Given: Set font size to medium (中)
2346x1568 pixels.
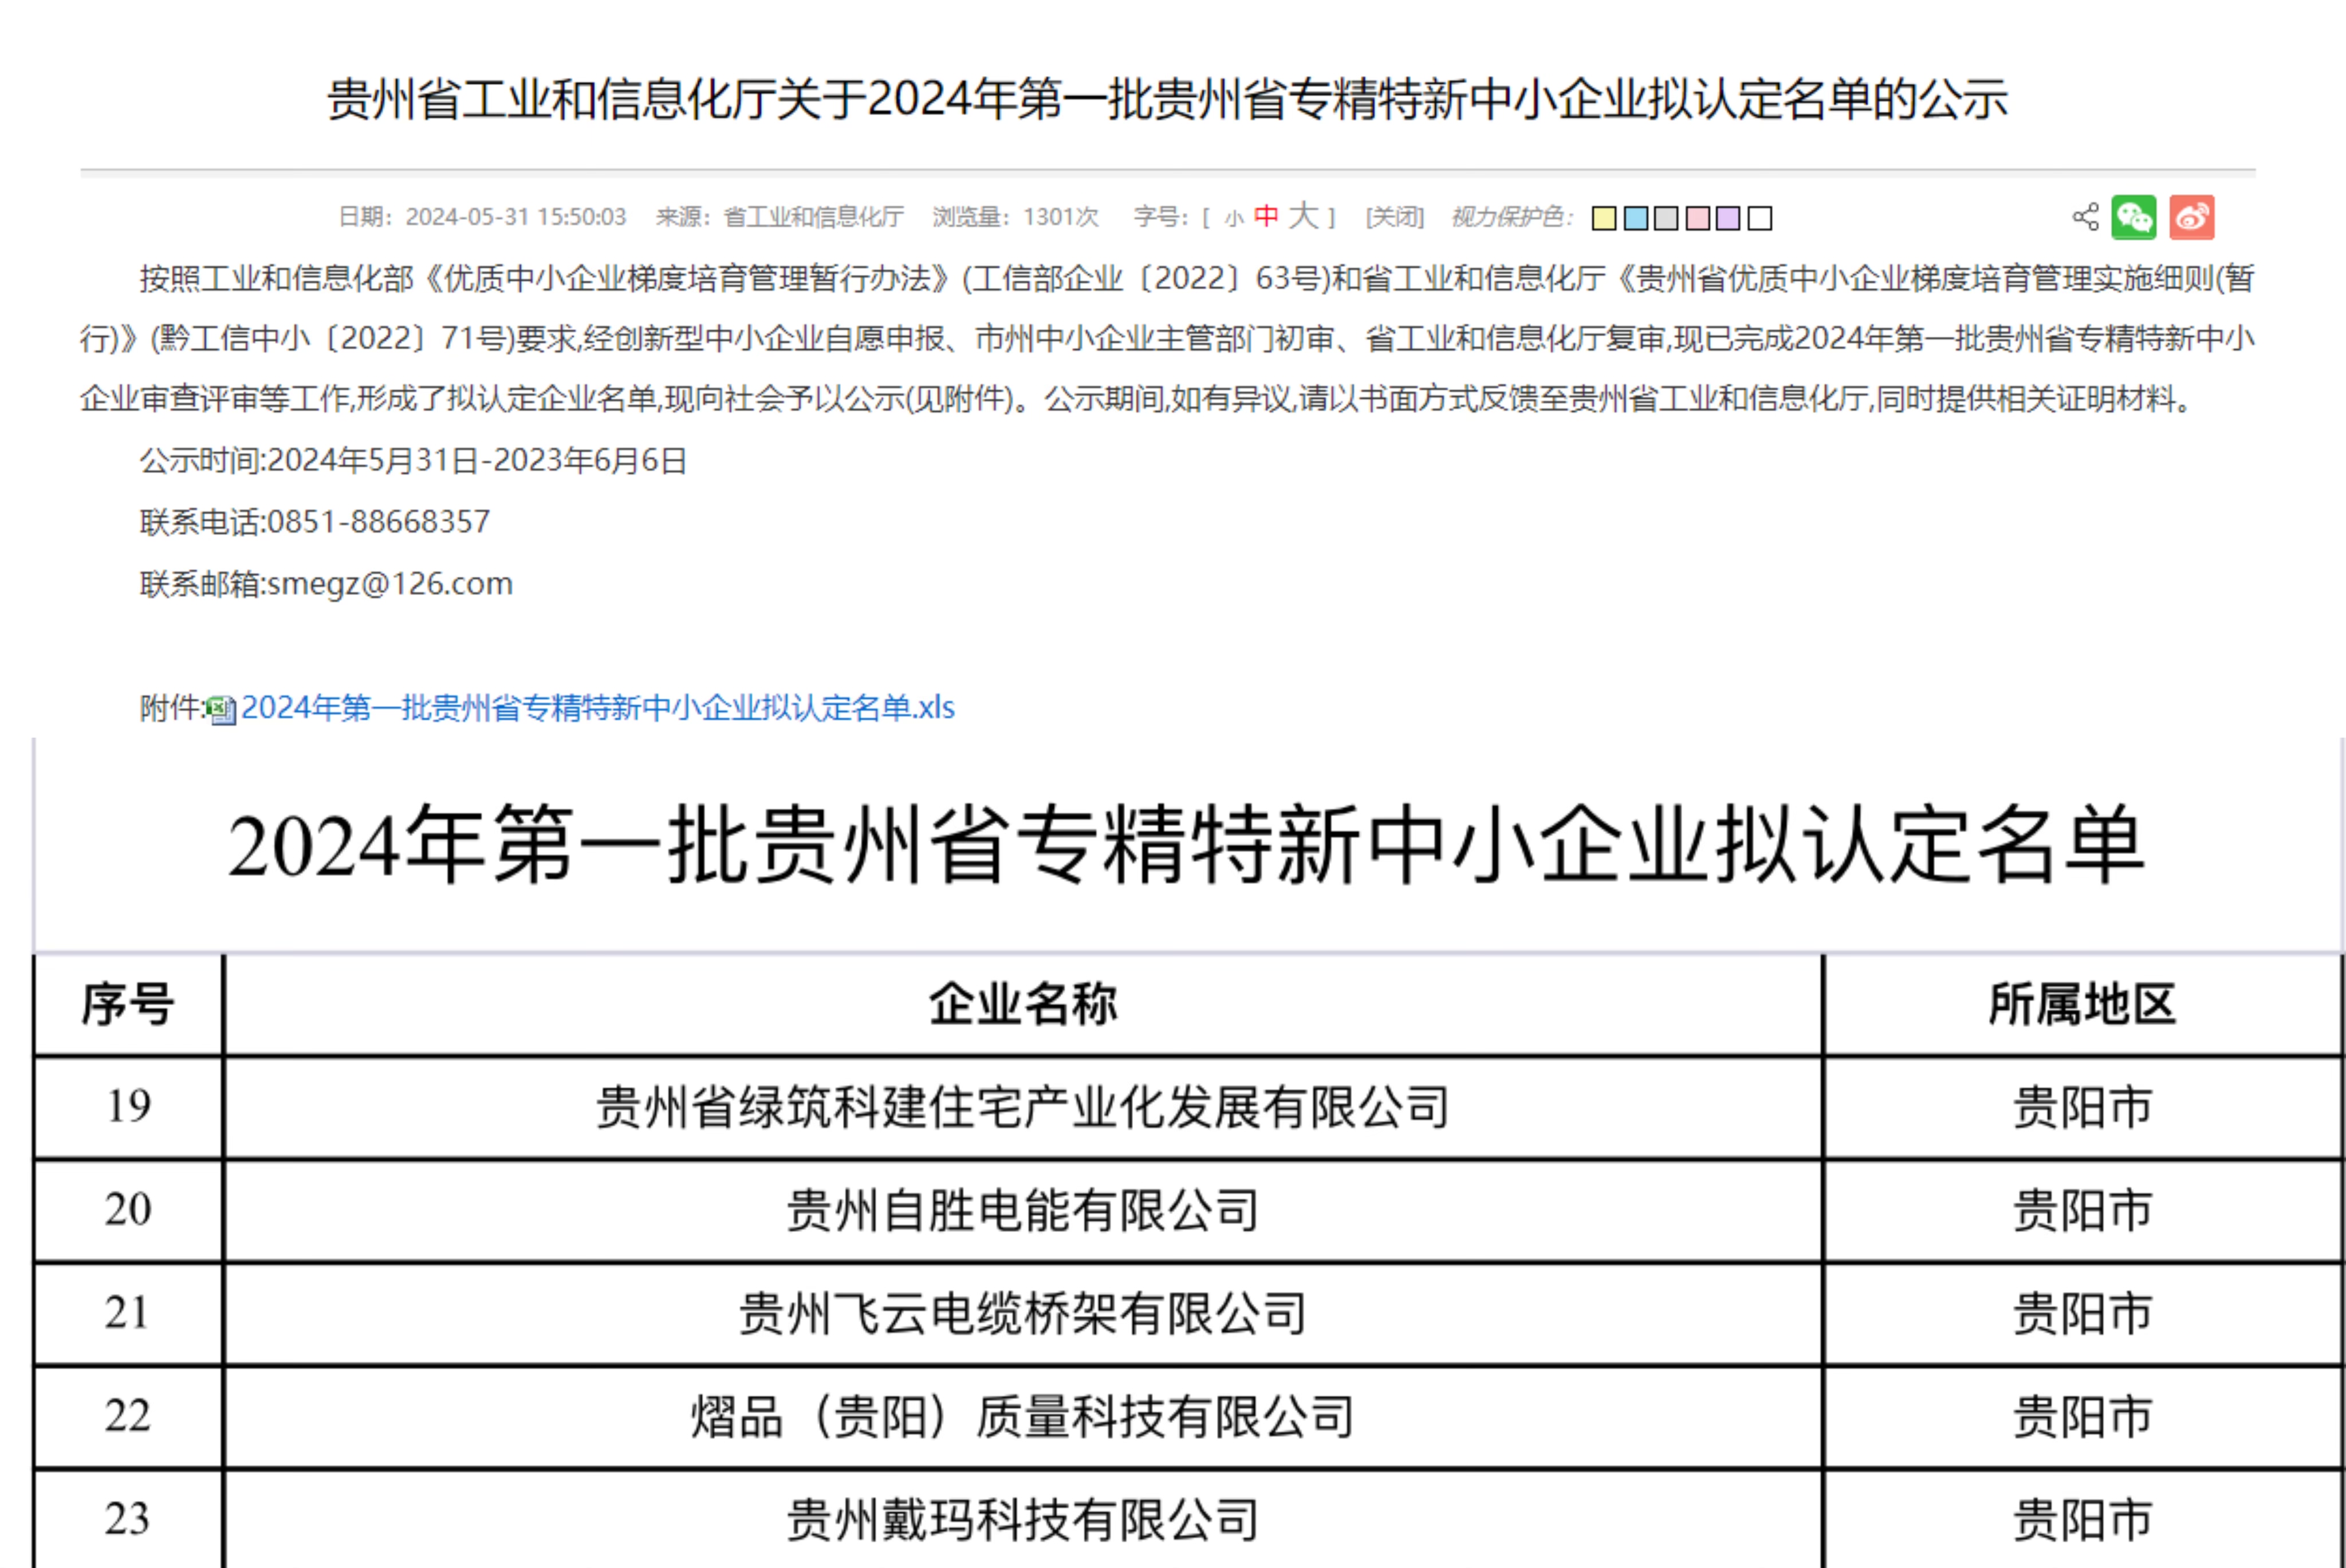Looking at the screenshot, I should pos(1266,216).
